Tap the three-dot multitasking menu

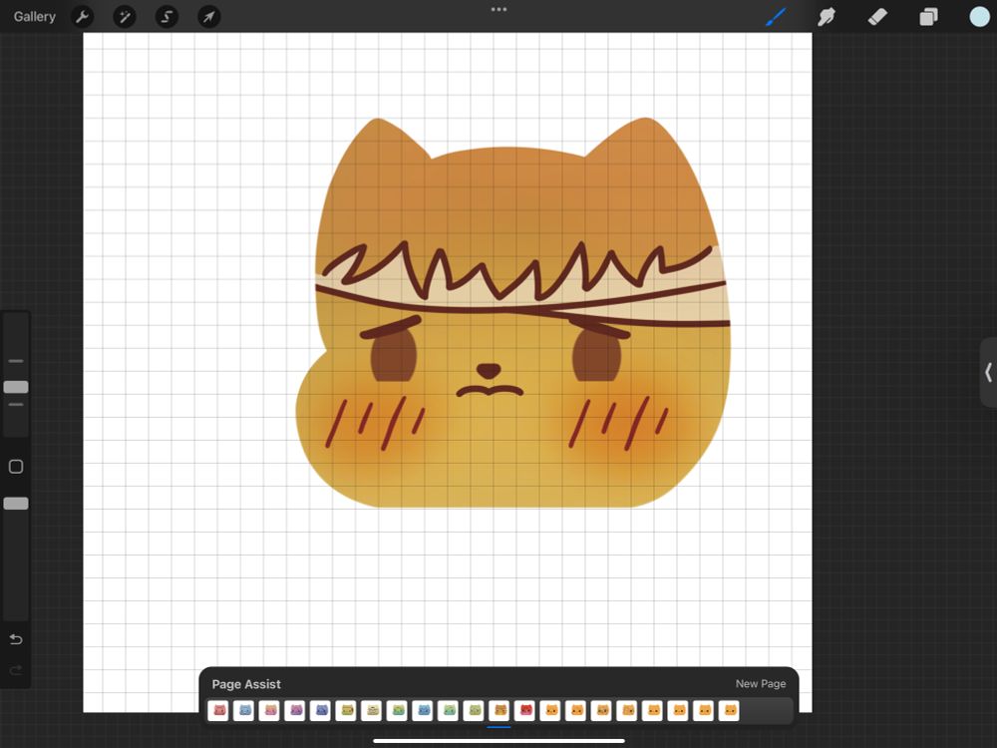tap(499, 10)
